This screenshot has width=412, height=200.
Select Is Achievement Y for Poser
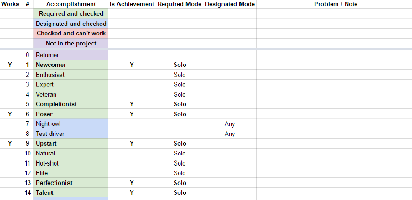point(132,114)
